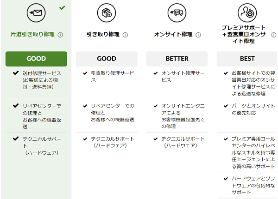Image resolution: width=278 pixels, height=199 pixels.
Task: Select the green GOOD plan button
Action: [36, 59]
